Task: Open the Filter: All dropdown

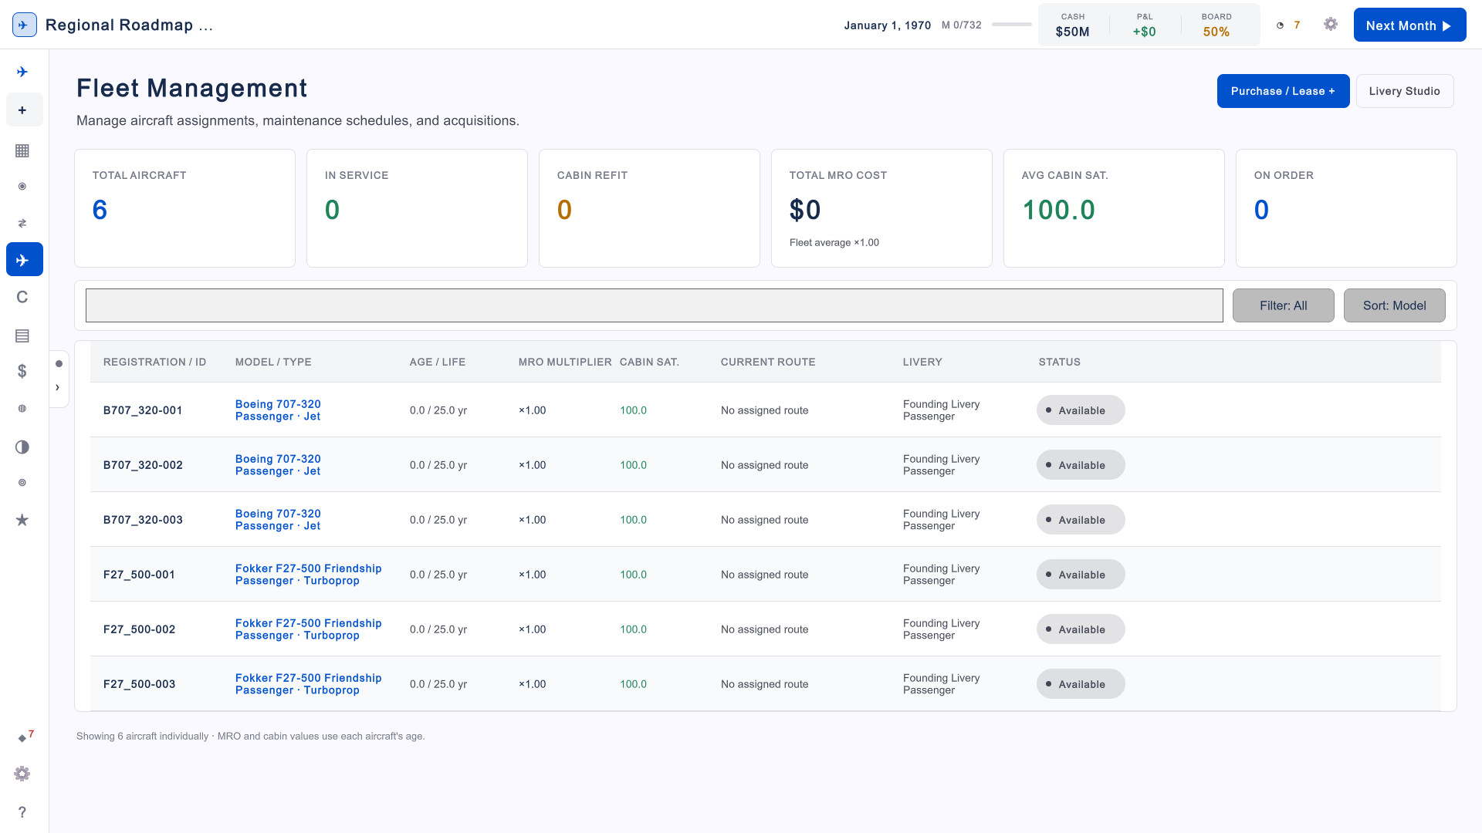Action: click(1283, 305)
